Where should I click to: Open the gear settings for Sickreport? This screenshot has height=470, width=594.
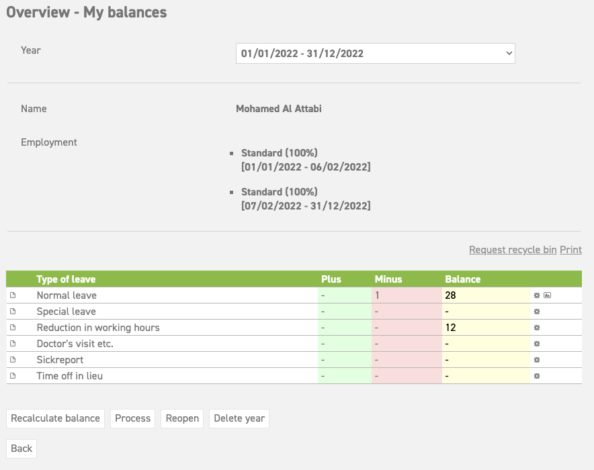tap(536, 359)
